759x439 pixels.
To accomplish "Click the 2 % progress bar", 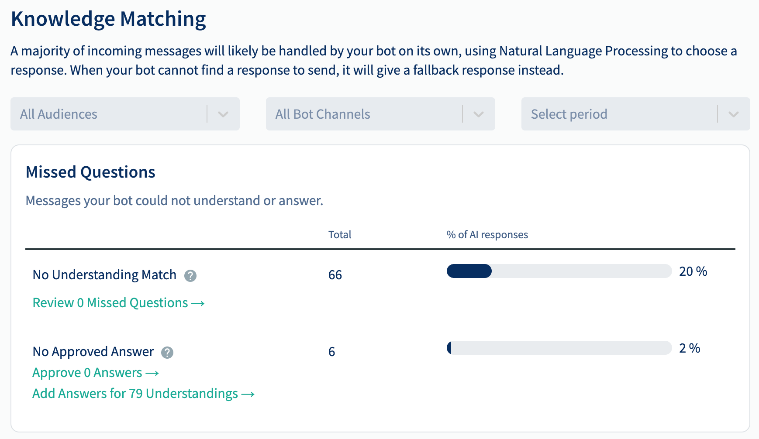I will [x=559, y=348].
